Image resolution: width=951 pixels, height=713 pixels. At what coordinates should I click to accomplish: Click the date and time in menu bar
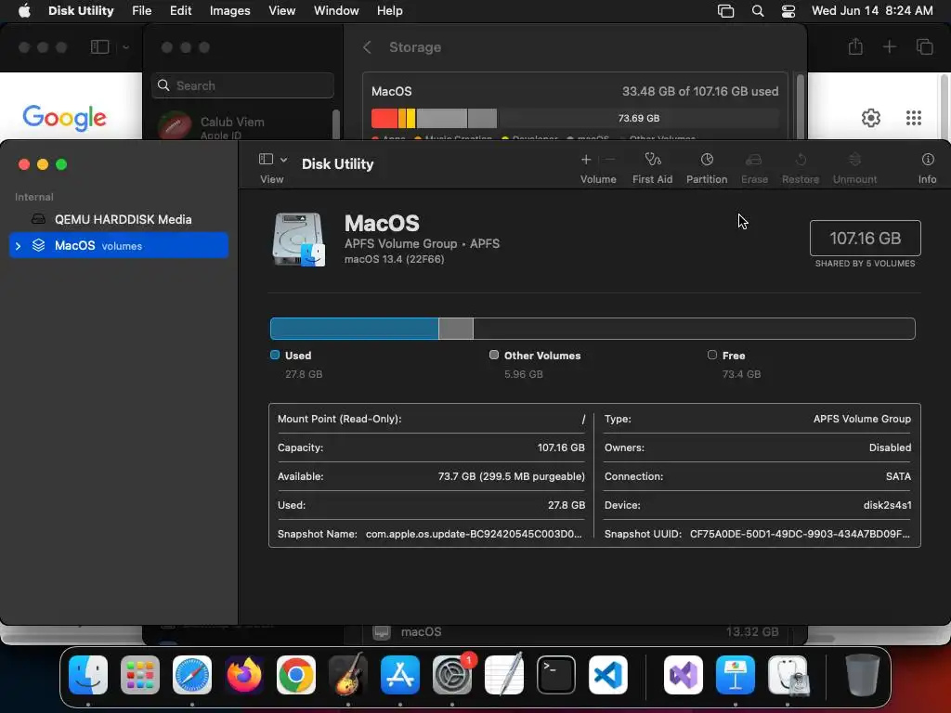872,11
